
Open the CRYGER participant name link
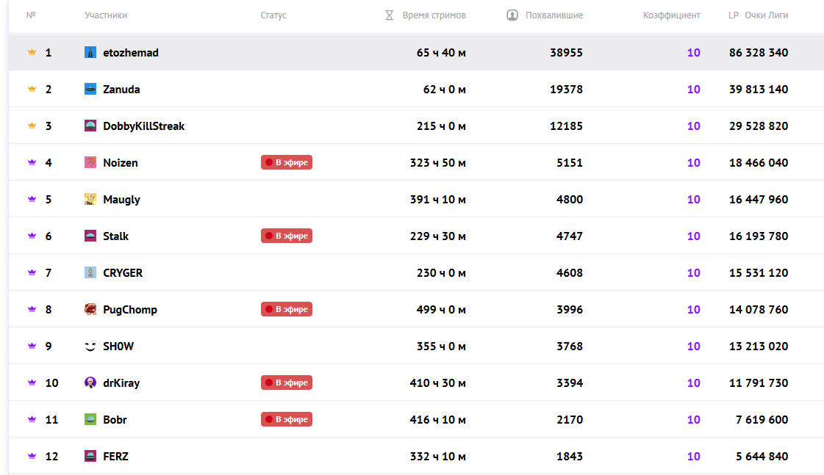(123, 273)
